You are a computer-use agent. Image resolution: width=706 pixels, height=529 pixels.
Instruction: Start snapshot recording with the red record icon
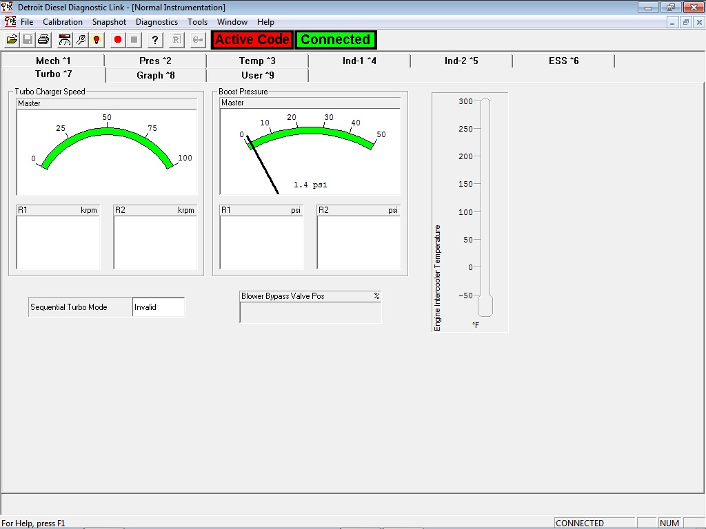tap(117, 39)
